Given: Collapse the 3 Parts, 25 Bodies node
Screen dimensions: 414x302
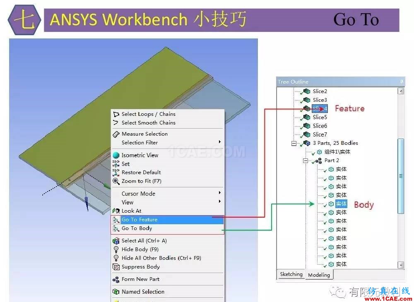Looking at the screenshot, I should tap(294, 143).
